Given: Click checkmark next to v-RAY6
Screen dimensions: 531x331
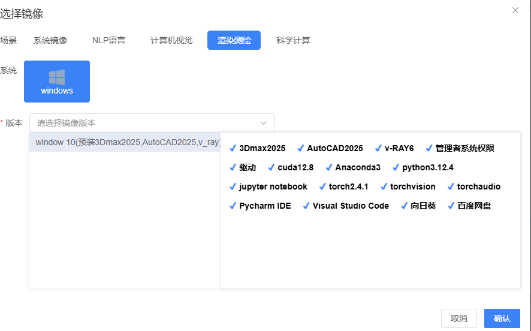Looking at the screenshot, I should tap(379, 148).
